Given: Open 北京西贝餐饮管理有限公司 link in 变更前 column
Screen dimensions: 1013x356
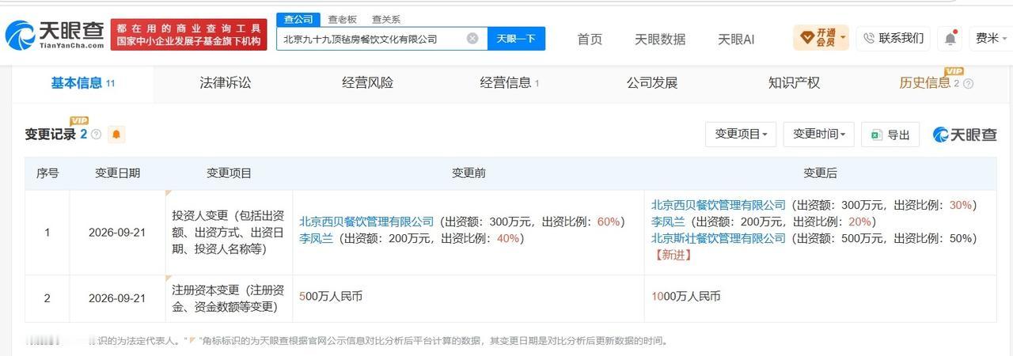Looking at the screenshot, I should tap(366, 222).
